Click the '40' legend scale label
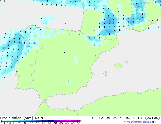 (x=67, y=123)
